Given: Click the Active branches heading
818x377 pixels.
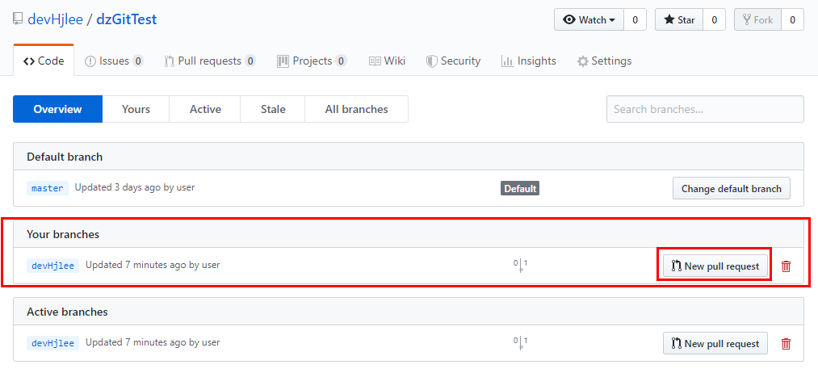Looking at the screenshot, I should (67, 312).
